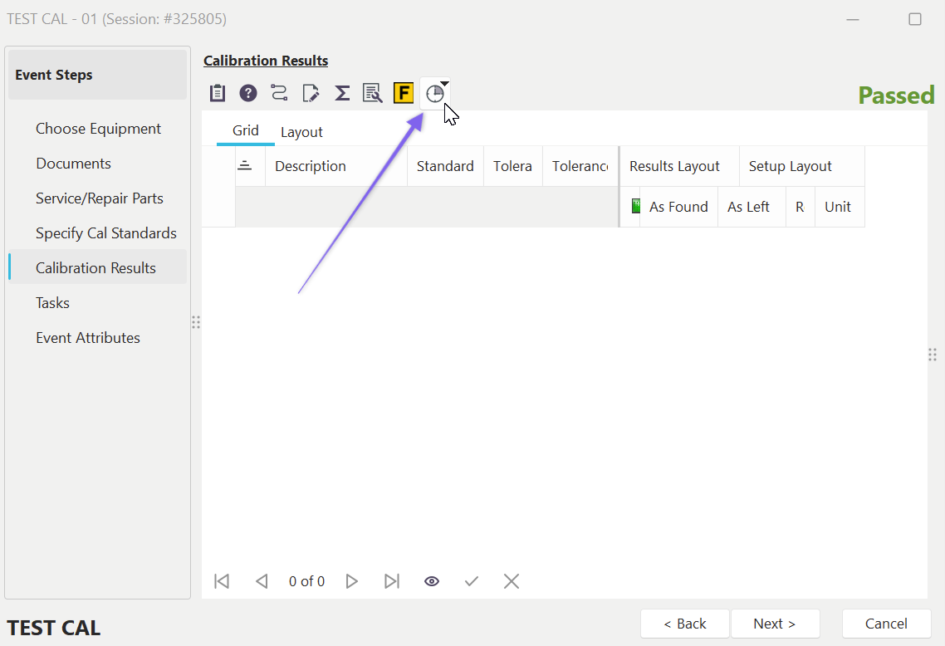Click the < Back button
Screen dimensions: 945x646
coord(684,624)
